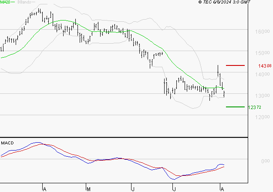Click the green support level line
Viewport: 273px width, 192px height.
tap(235, 107)
